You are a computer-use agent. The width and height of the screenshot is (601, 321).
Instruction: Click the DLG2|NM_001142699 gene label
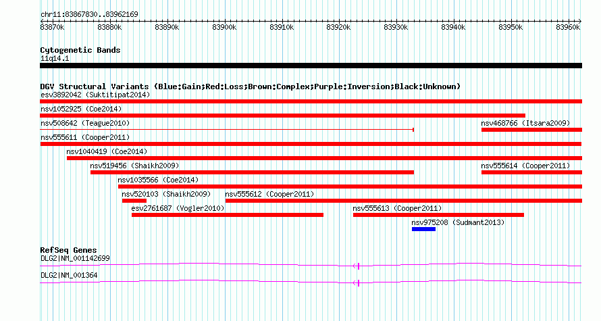[75, 258]
